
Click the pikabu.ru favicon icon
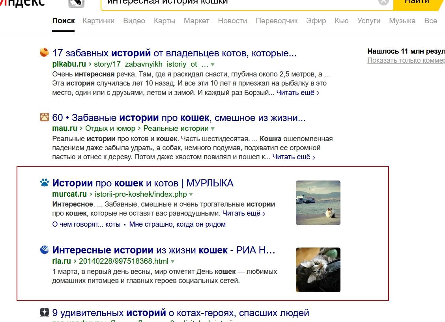[44, 52]
